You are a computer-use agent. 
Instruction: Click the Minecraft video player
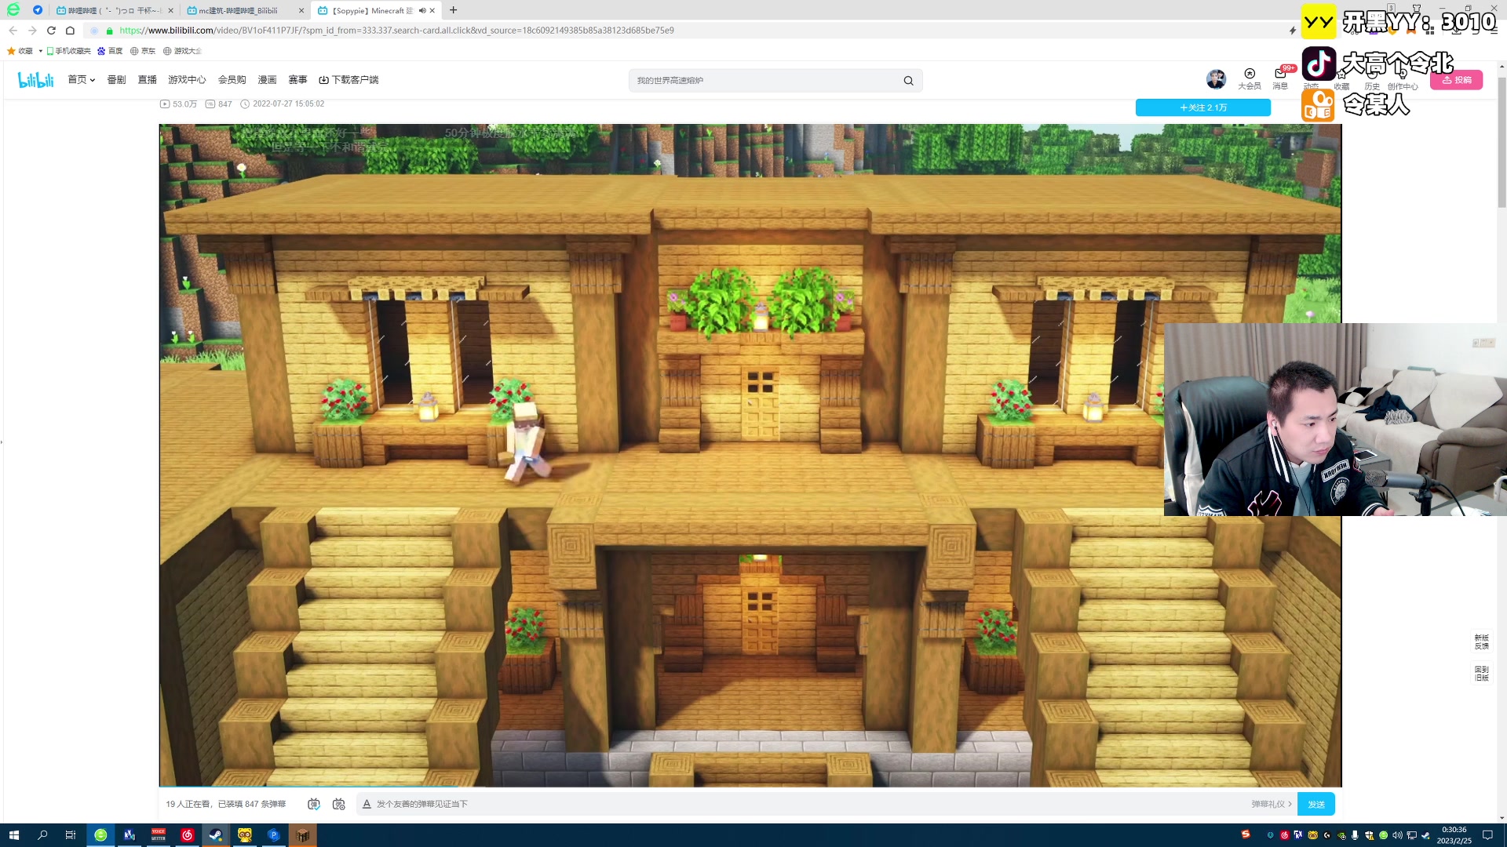coord(750,455)
